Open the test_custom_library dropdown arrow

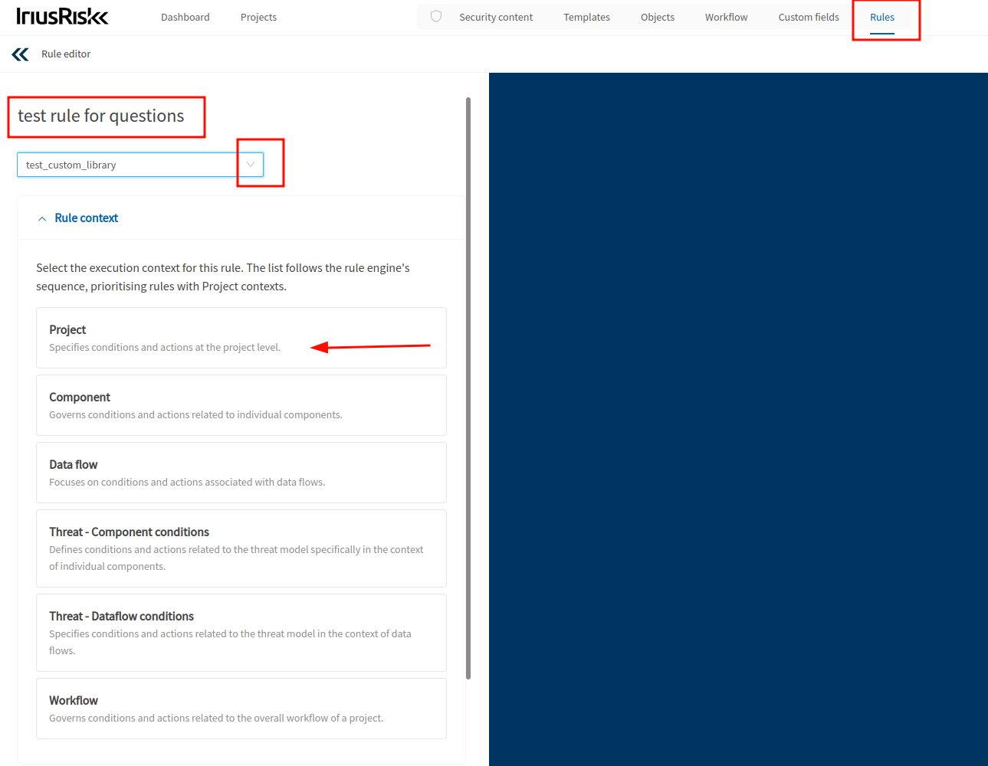tap(251, 165)
